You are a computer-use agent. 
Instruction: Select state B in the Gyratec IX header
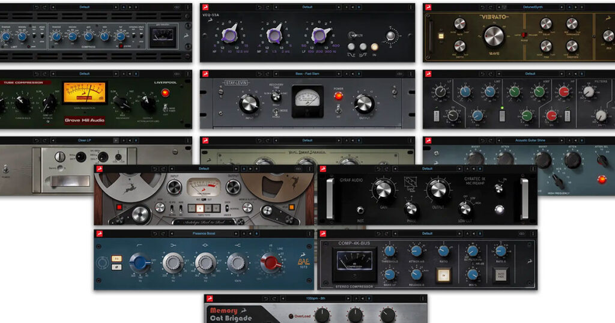coord(480,169)
